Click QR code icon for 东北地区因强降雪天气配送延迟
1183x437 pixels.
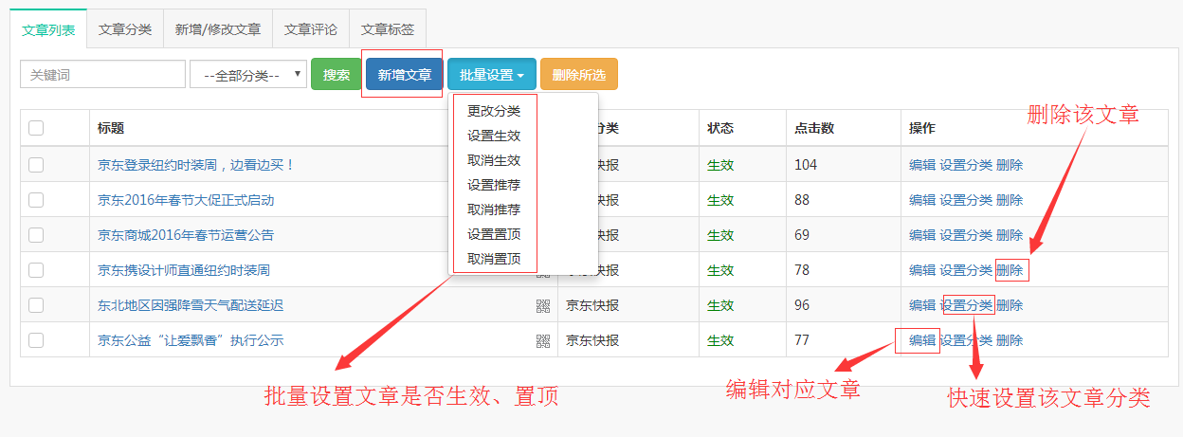pyautogui.click(x=543, y=305)
